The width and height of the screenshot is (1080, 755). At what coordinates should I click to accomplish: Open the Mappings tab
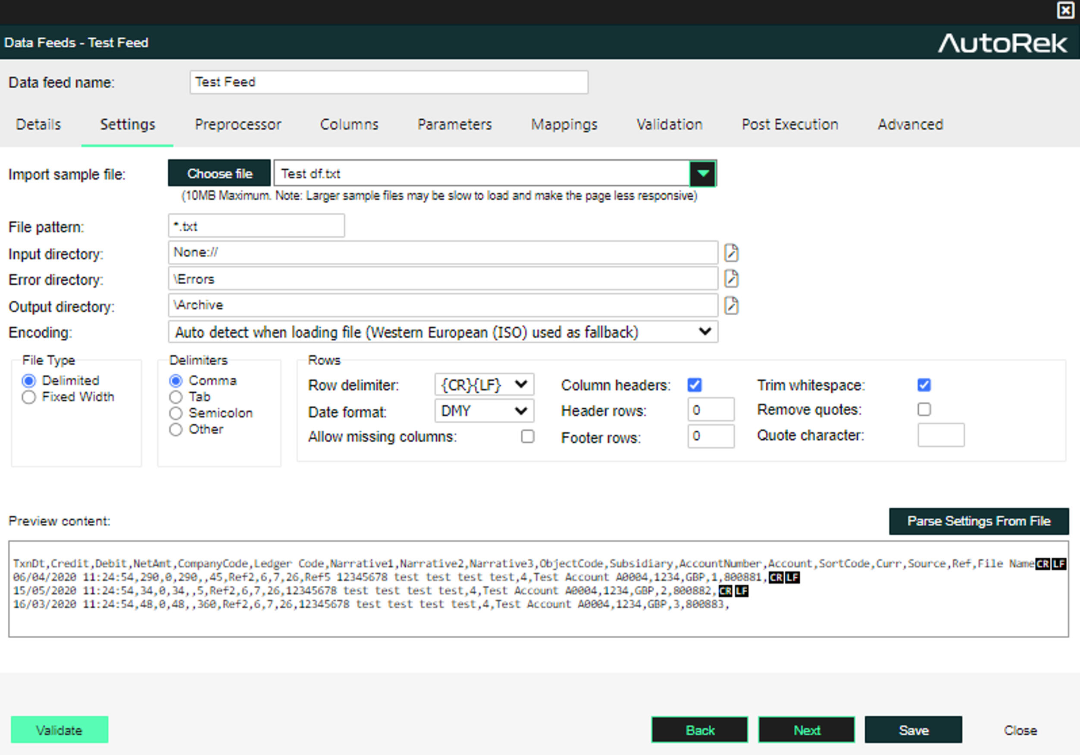(563, 124)
